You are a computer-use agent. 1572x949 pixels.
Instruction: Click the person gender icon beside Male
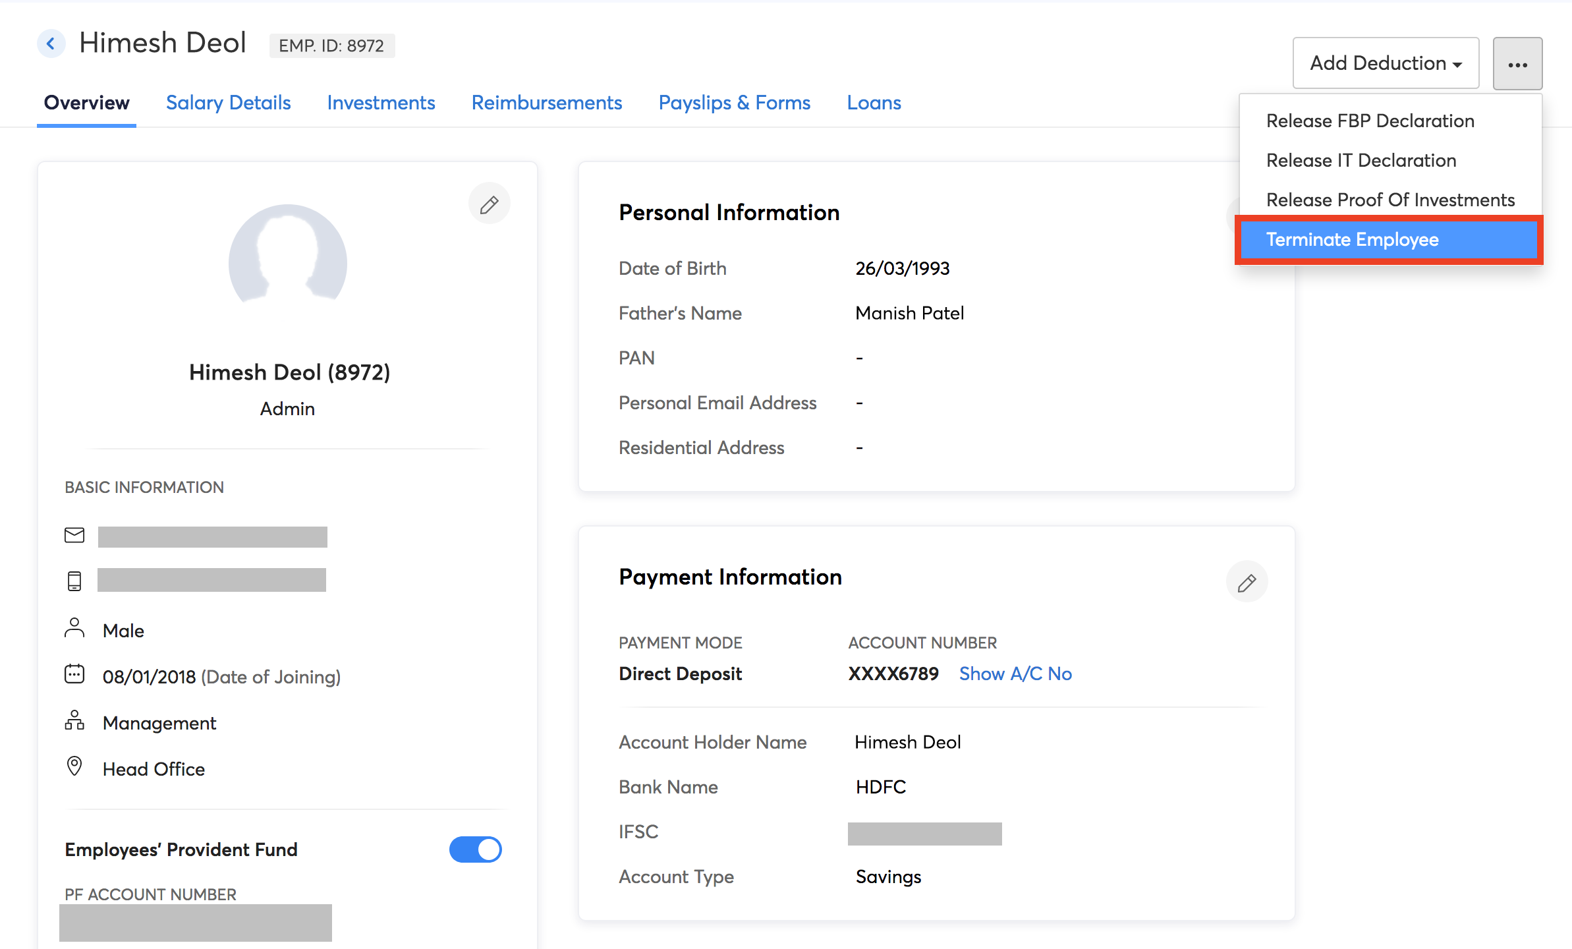coord(74,628)
